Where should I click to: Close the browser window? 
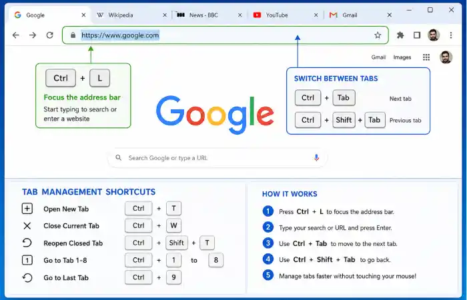451,10
